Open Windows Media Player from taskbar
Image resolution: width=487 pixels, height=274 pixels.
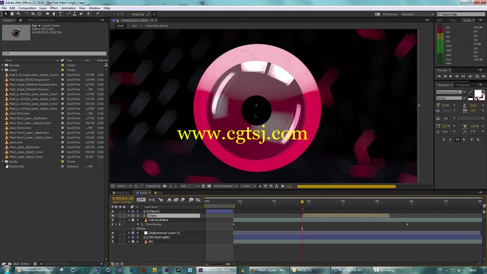coord(36,270)
